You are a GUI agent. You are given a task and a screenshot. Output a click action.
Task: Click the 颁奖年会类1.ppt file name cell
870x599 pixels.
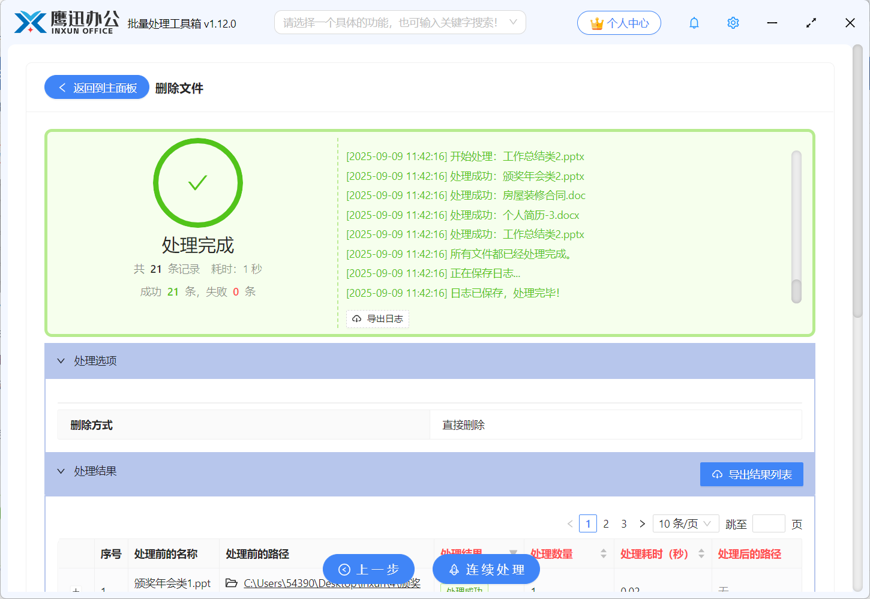pyautogui.click(x=173, y=583)
